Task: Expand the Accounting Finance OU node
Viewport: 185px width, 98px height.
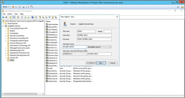Action: 6,28
